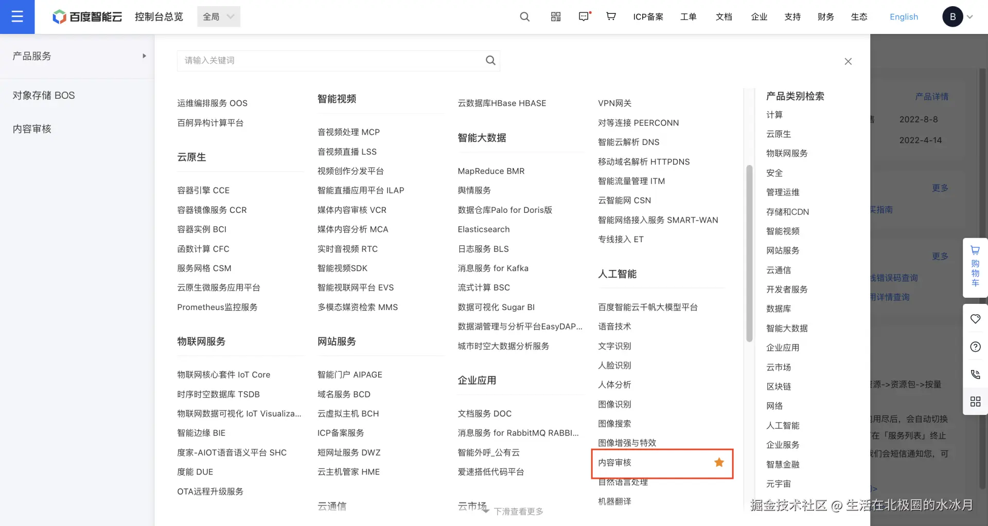
Task: Open 域名服务 BCD
Action: point(344,394)
